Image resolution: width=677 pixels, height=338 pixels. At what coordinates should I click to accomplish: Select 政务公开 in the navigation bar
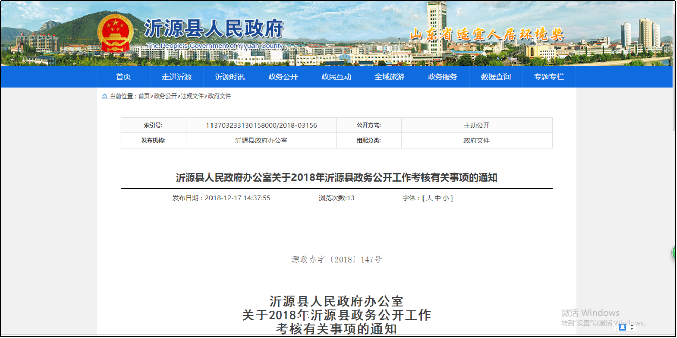[x=283, y=77]
